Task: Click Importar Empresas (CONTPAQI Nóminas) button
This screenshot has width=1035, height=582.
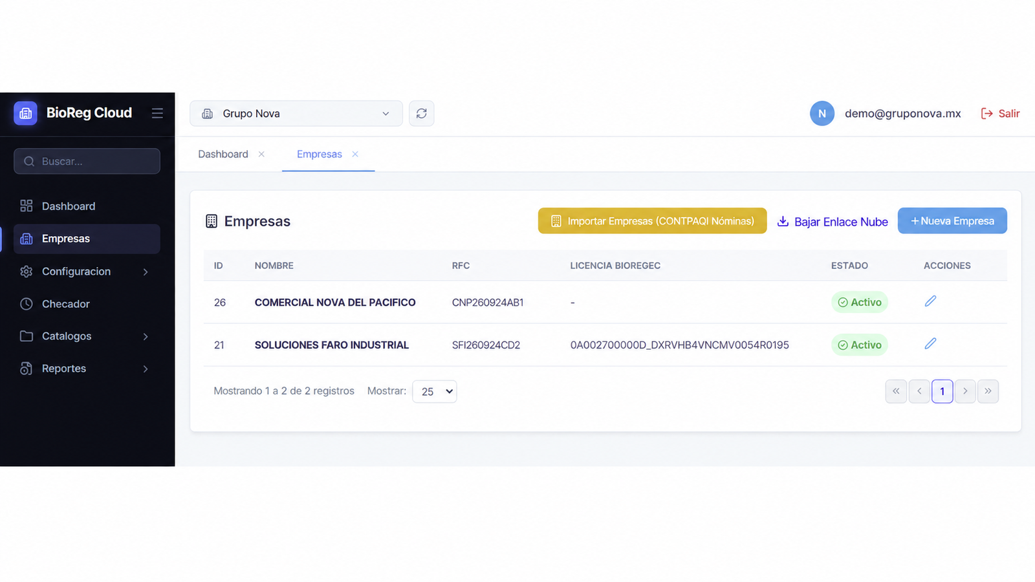Action: click(x=652, y=221)
